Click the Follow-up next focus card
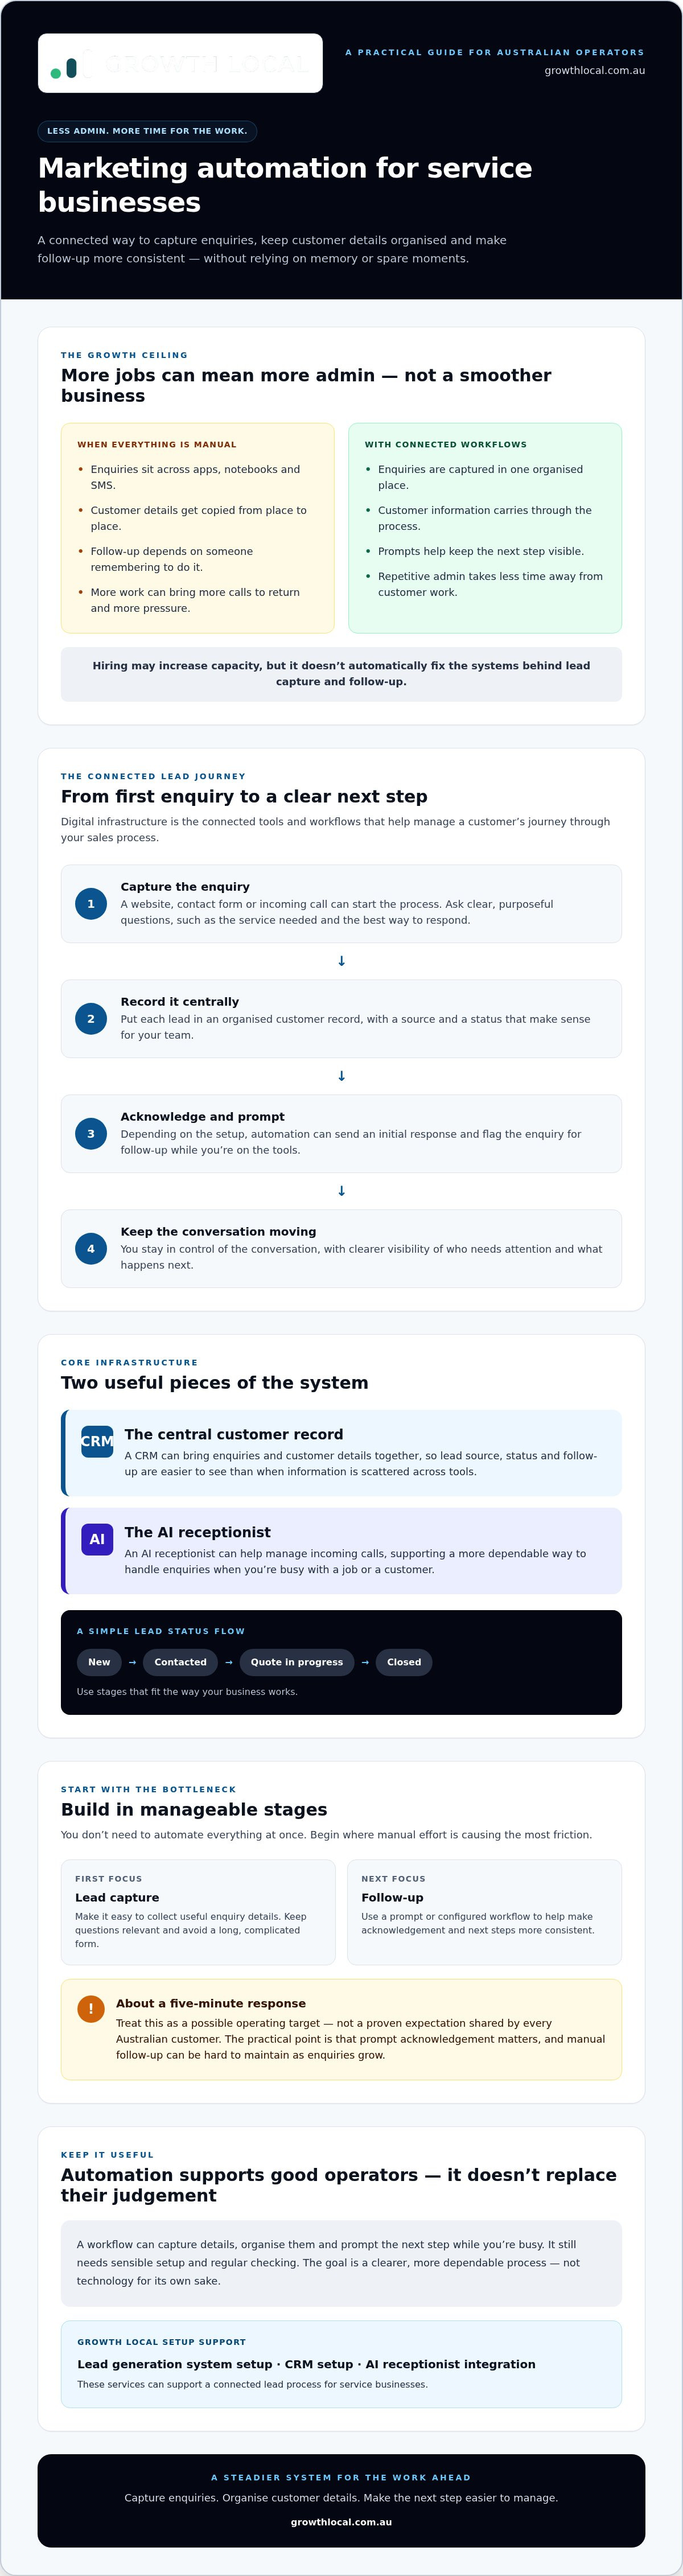 click(484, 1912)
